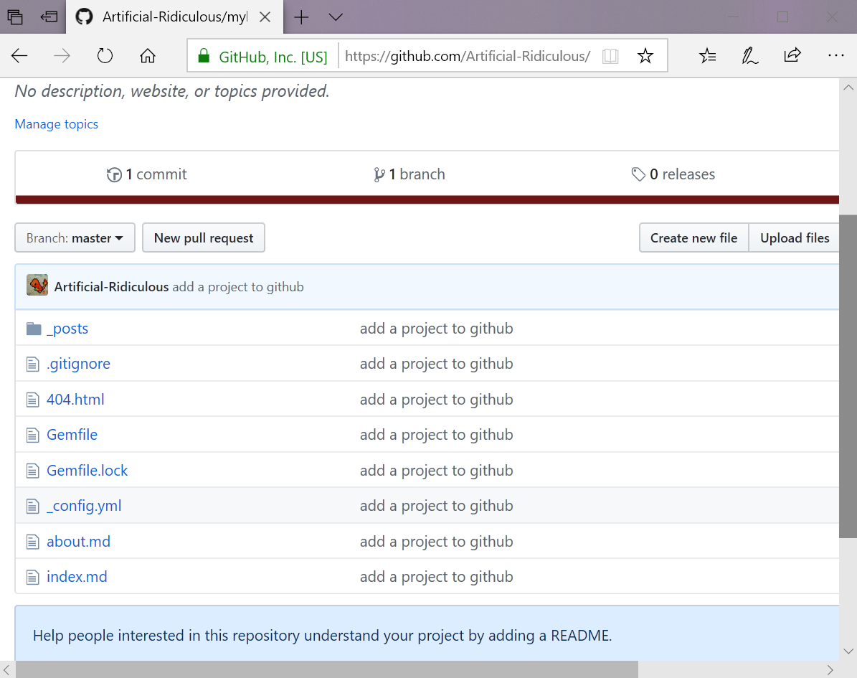Click the README help banner text
The width and height of the screenshot is (857, 678).
[x=322, y=636]
